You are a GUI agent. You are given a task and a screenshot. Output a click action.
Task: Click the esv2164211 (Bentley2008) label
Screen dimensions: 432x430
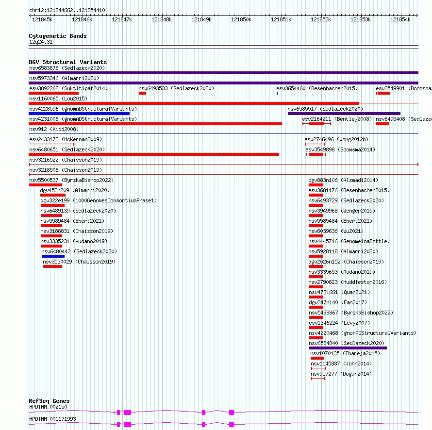click(337, 119)
